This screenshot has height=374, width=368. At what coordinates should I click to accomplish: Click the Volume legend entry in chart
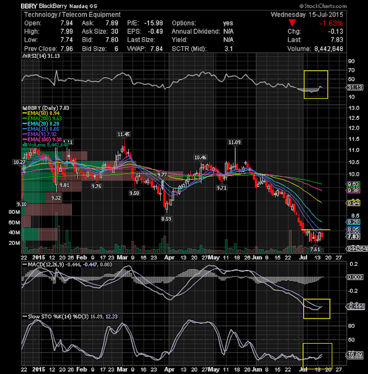point(45,145)
